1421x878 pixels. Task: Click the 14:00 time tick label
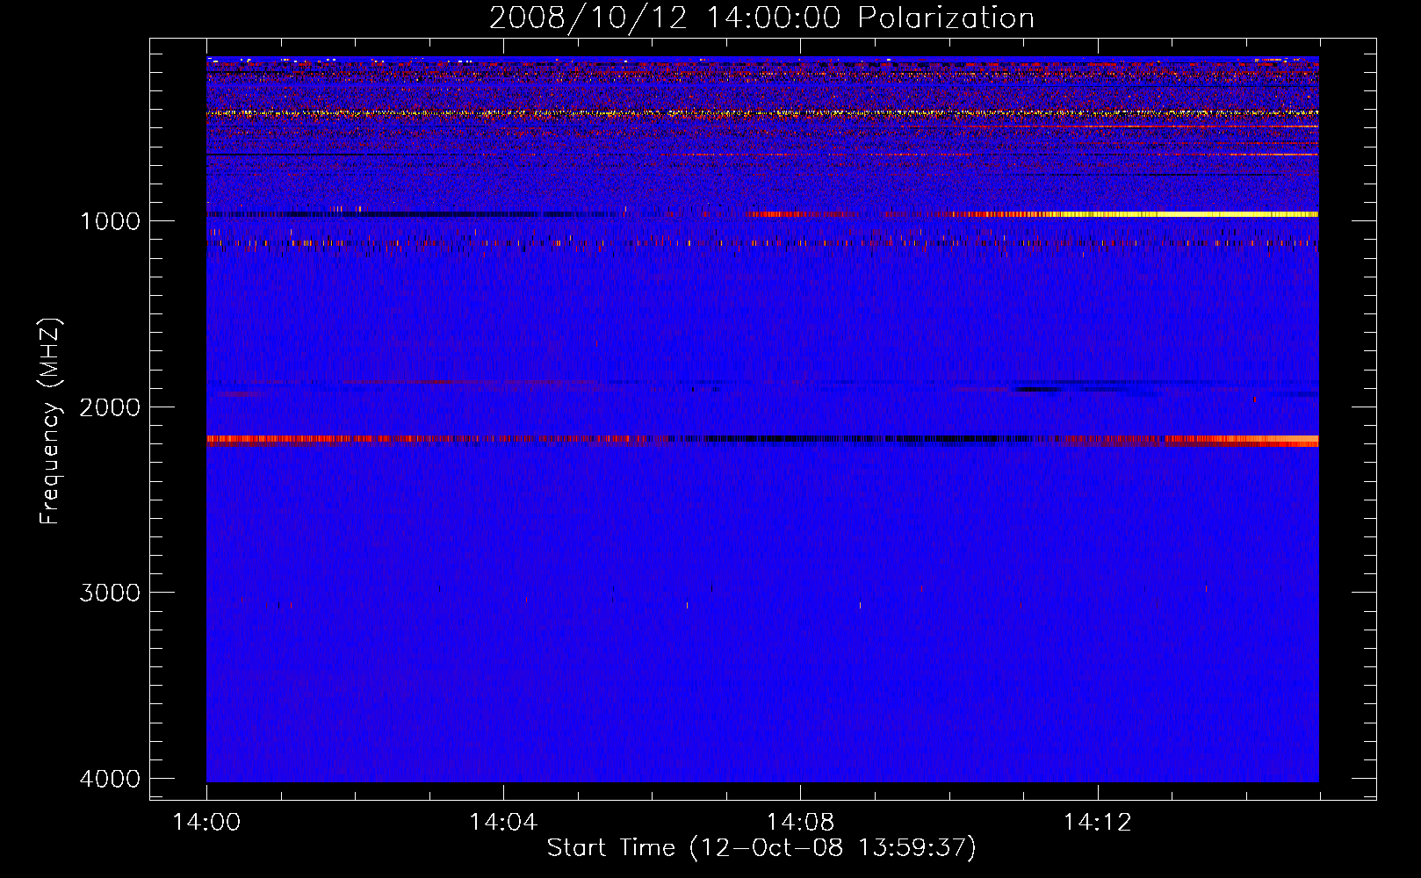[206, 822]
